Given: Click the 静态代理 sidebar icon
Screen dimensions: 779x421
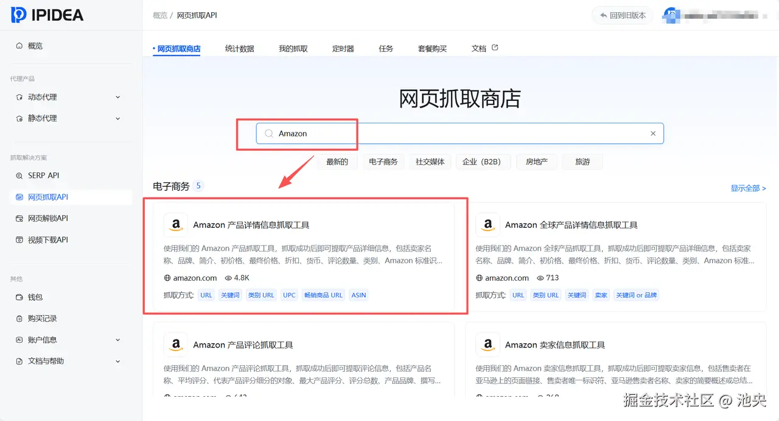Looking at the screenshot, I should click(19, 118).
